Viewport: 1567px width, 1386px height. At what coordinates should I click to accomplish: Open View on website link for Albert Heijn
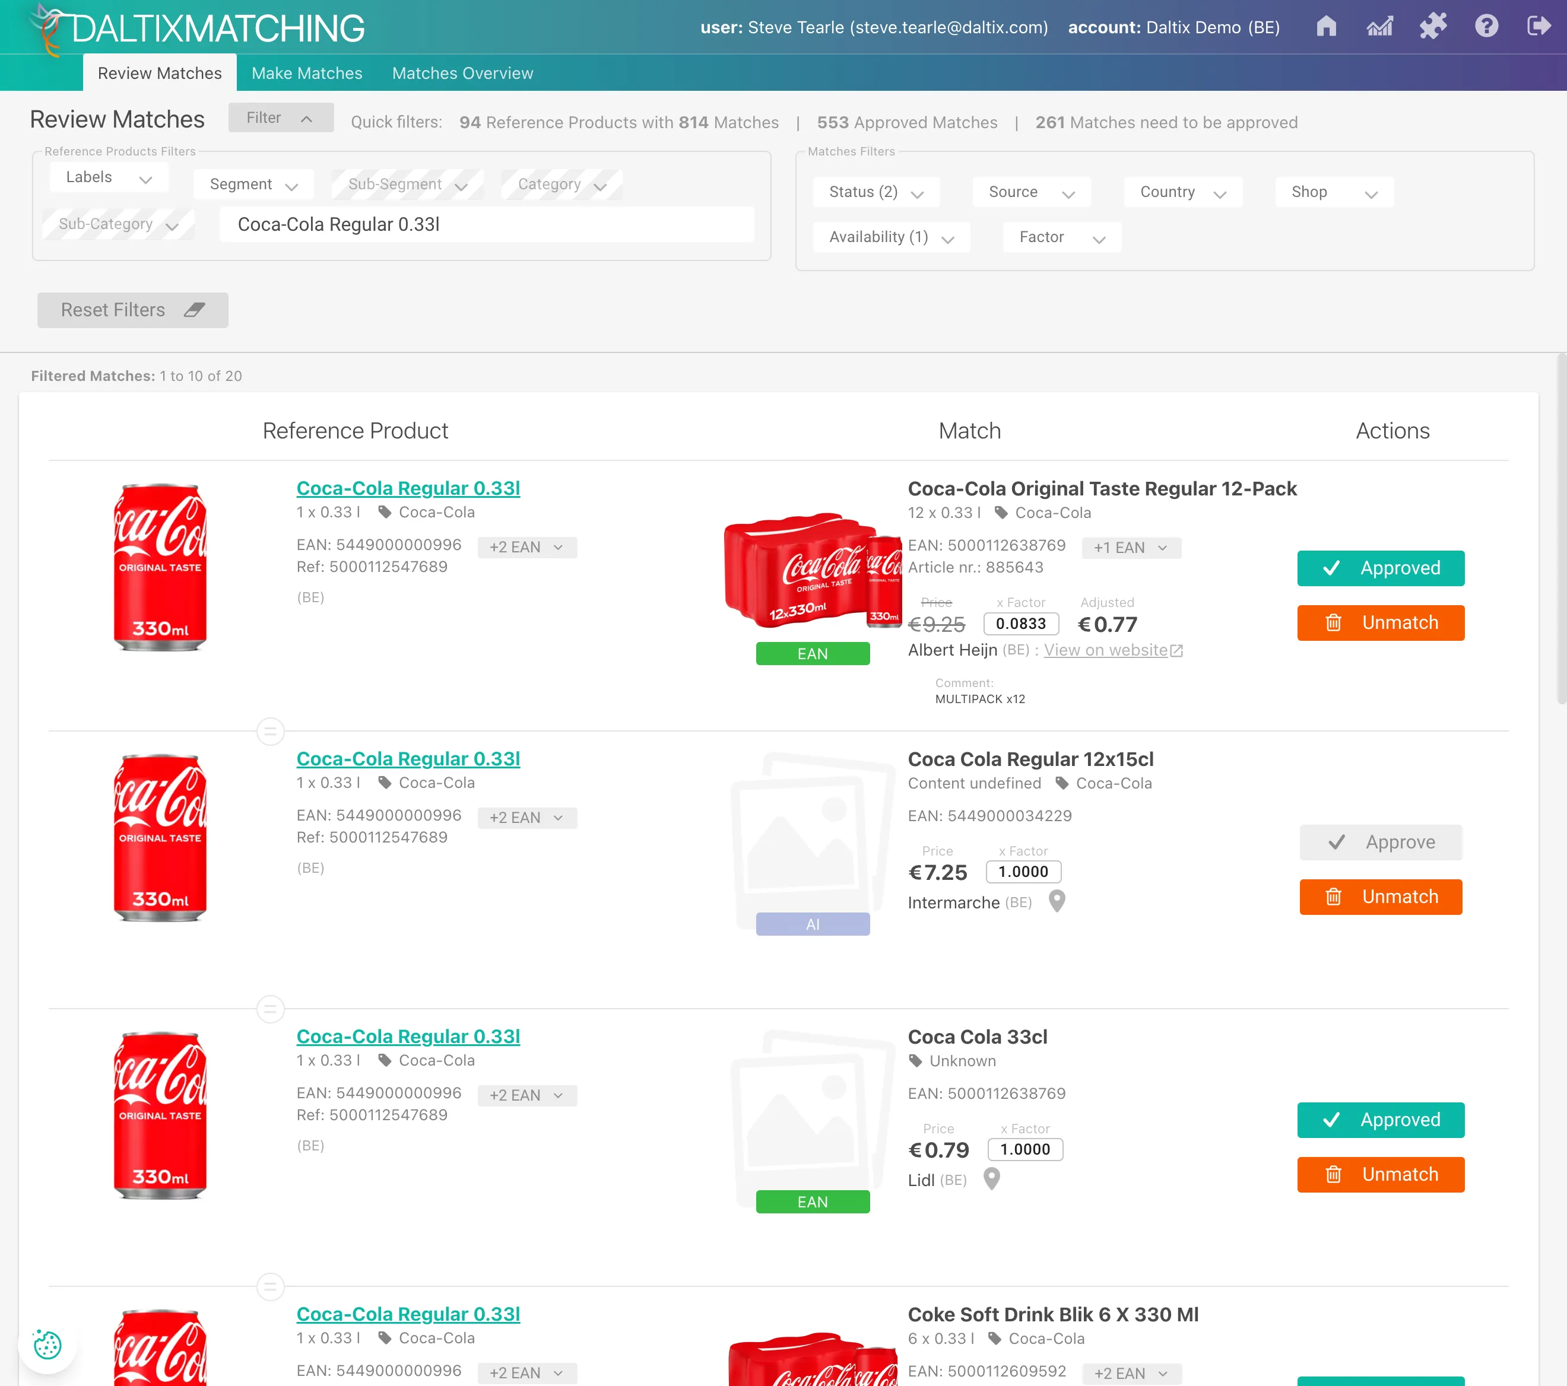point(1113,650)
